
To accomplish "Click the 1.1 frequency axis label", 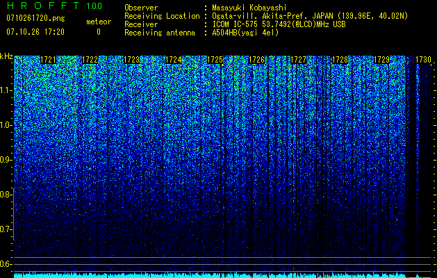I will click(6, 90).
